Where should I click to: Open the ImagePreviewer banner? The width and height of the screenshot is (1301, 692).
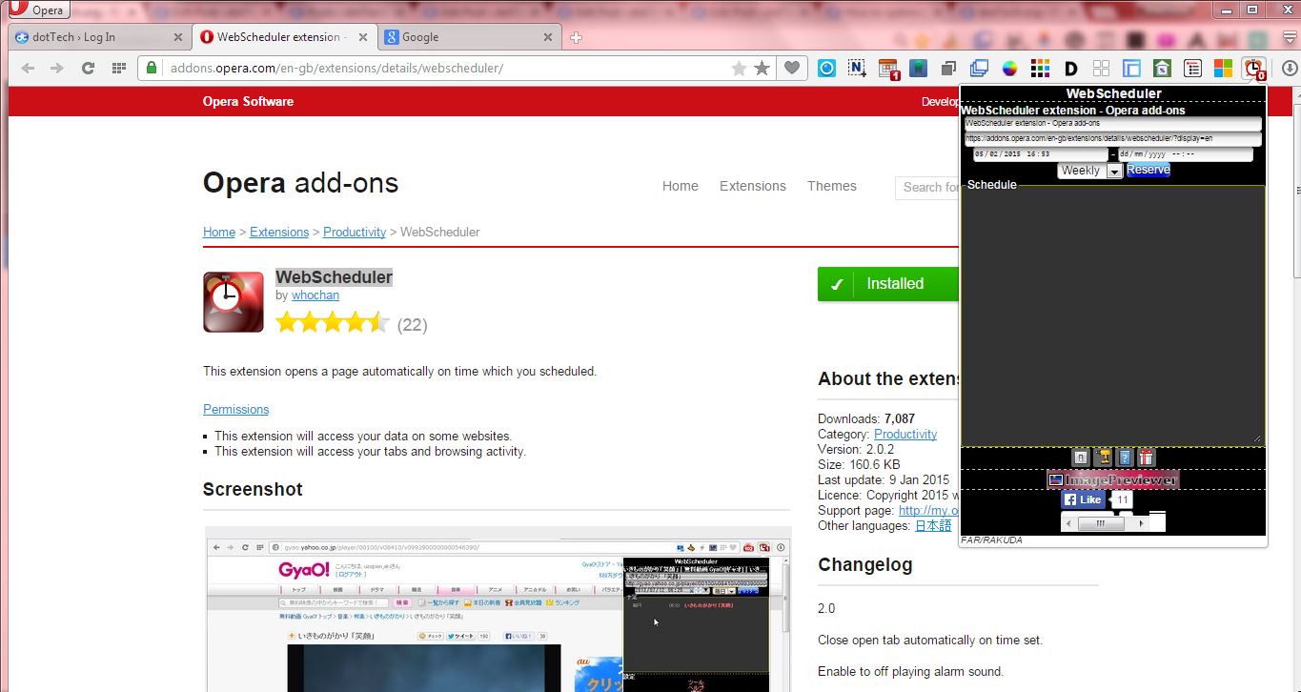click(1112, 480)
